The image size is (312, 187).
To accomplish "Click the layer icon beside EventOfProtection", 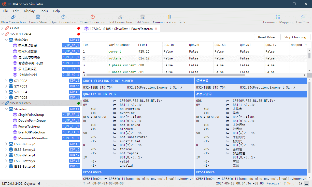I will coord(15,132).
